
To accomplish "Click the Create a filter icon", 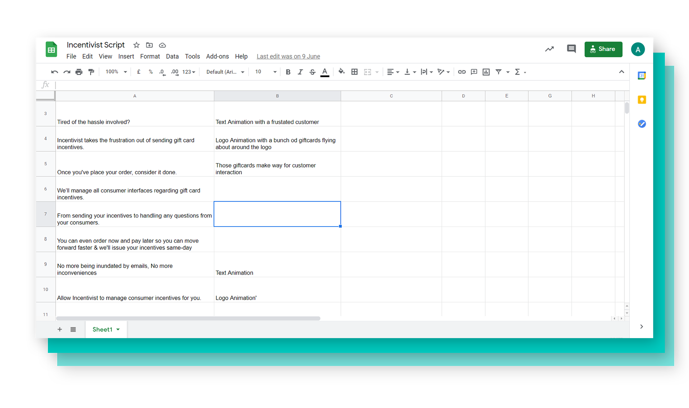I will tap(498, 72).
